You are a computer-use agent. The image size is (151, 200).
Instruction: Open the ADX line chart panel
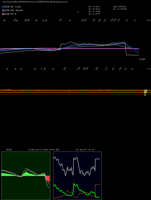77,176
